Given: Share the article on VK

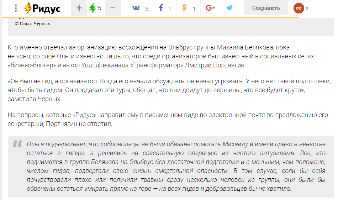Looking at the screenshot, I should 136,8.
